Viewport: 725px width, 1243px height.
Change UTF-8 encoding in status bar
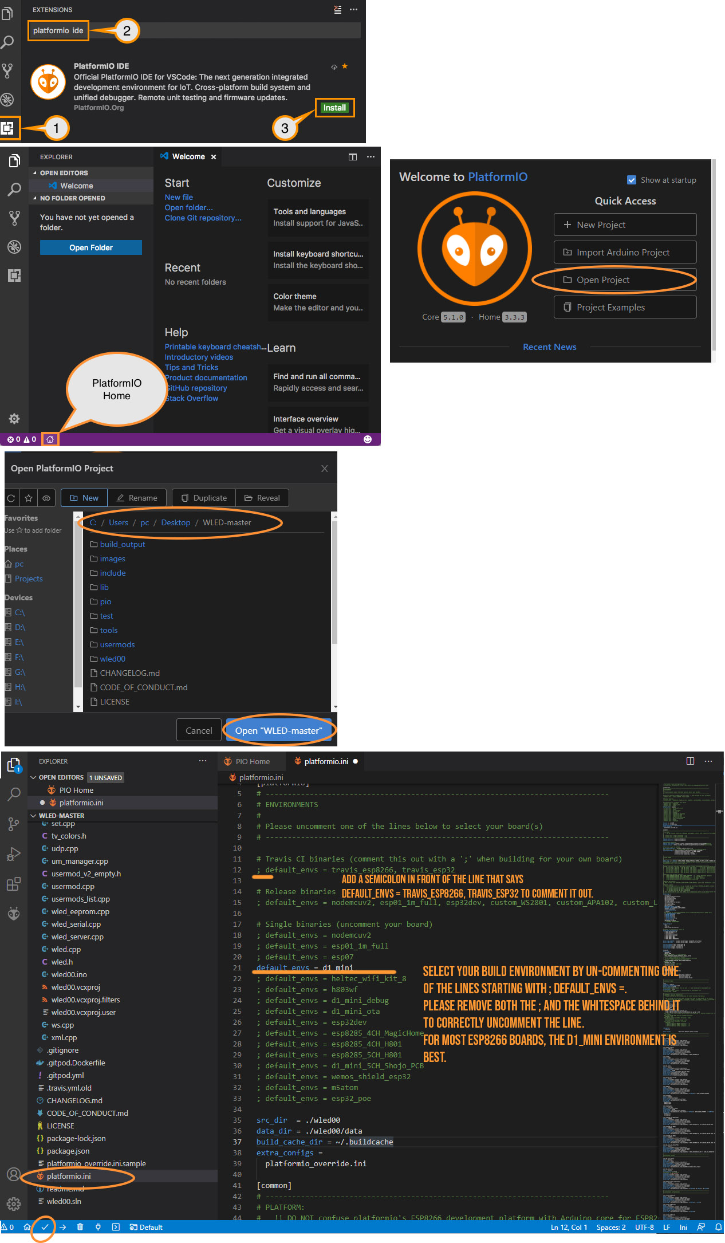pyautogui.click(x=644, y=1227)
